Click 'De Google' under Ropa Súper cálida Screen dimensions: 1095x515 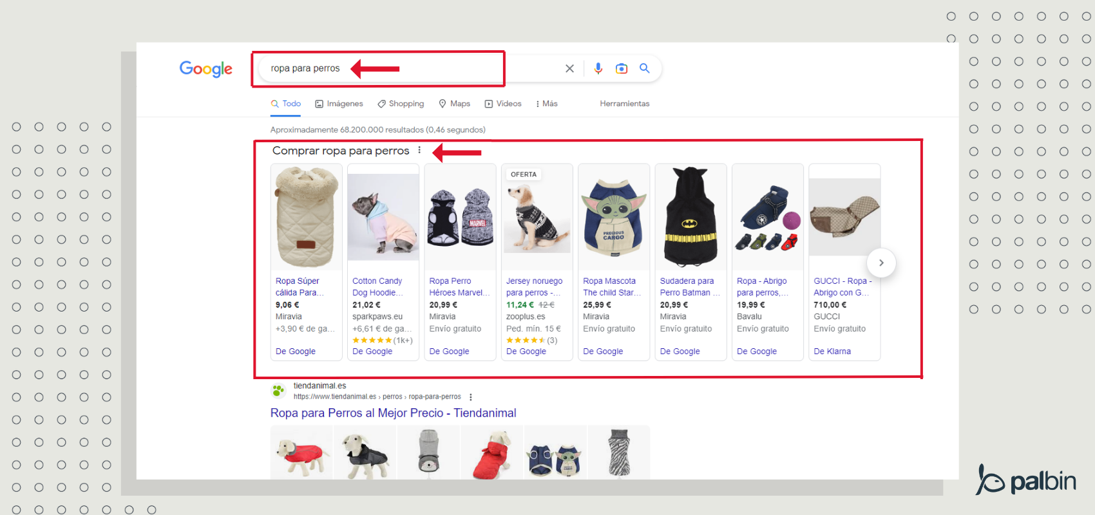click(296, 351)
